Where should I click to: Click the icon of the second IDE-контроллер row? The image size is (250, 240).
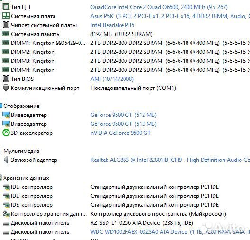point(6,196)
